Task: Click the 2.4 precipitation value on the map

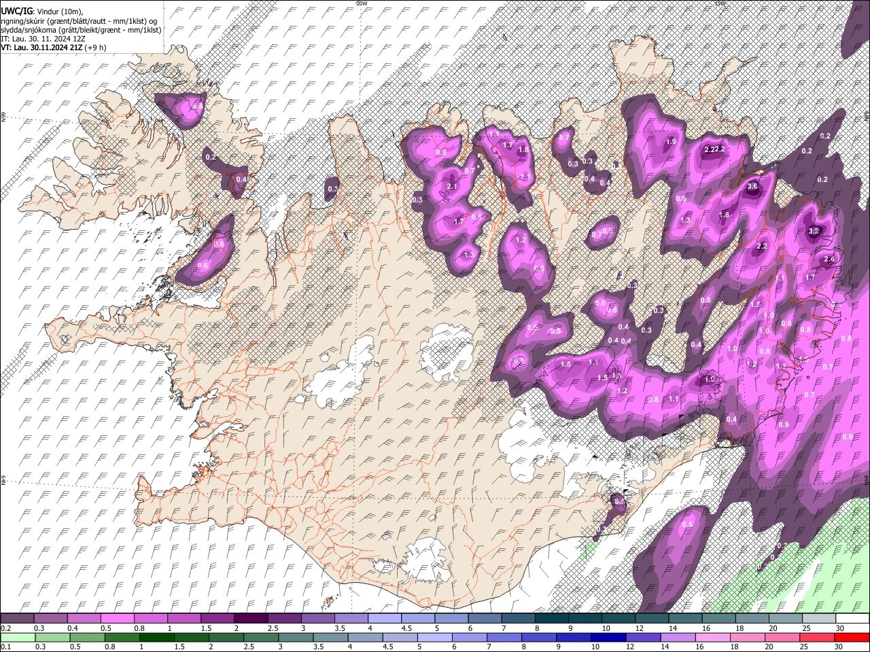Action: pyautogui.click(x=829, y=259)
